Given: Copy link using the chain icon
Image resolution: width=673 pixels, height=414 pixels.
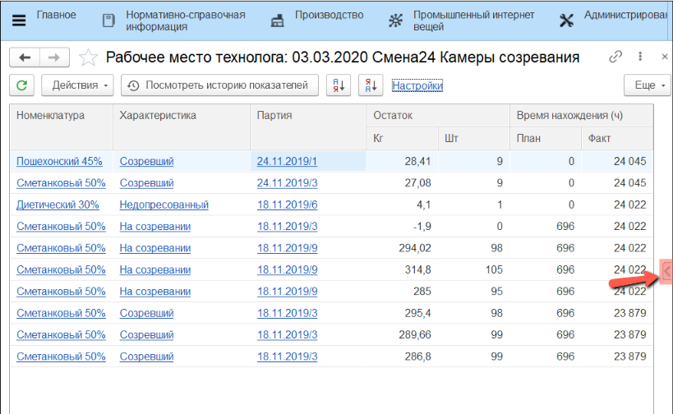Looking at the screenshot, I should pos(615,57).
